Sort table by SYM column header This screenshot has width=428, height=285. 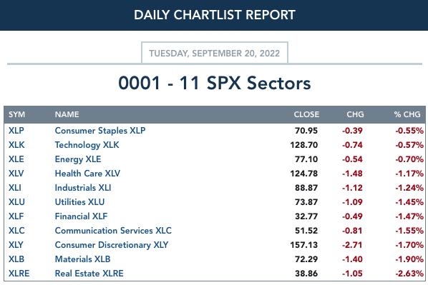pos(16,114)
